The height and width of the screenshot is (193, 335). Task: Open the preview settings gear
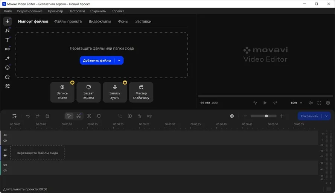coord(328,103)
